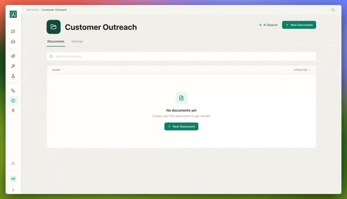Viewport: 347px width, 199px height.
Task: Select the Documents tab
Action: (x=56, y=41)
